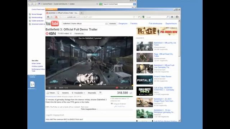The height and width of the screenshot is (129, 230).
Task: Open the Portal 2 Video Review thumbnail
Action: tap(144, 80)
